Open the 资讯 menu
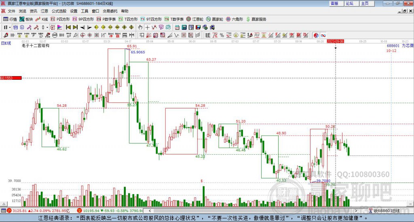Viewport: 414px width, 222px height. click(x=33, y=11)
